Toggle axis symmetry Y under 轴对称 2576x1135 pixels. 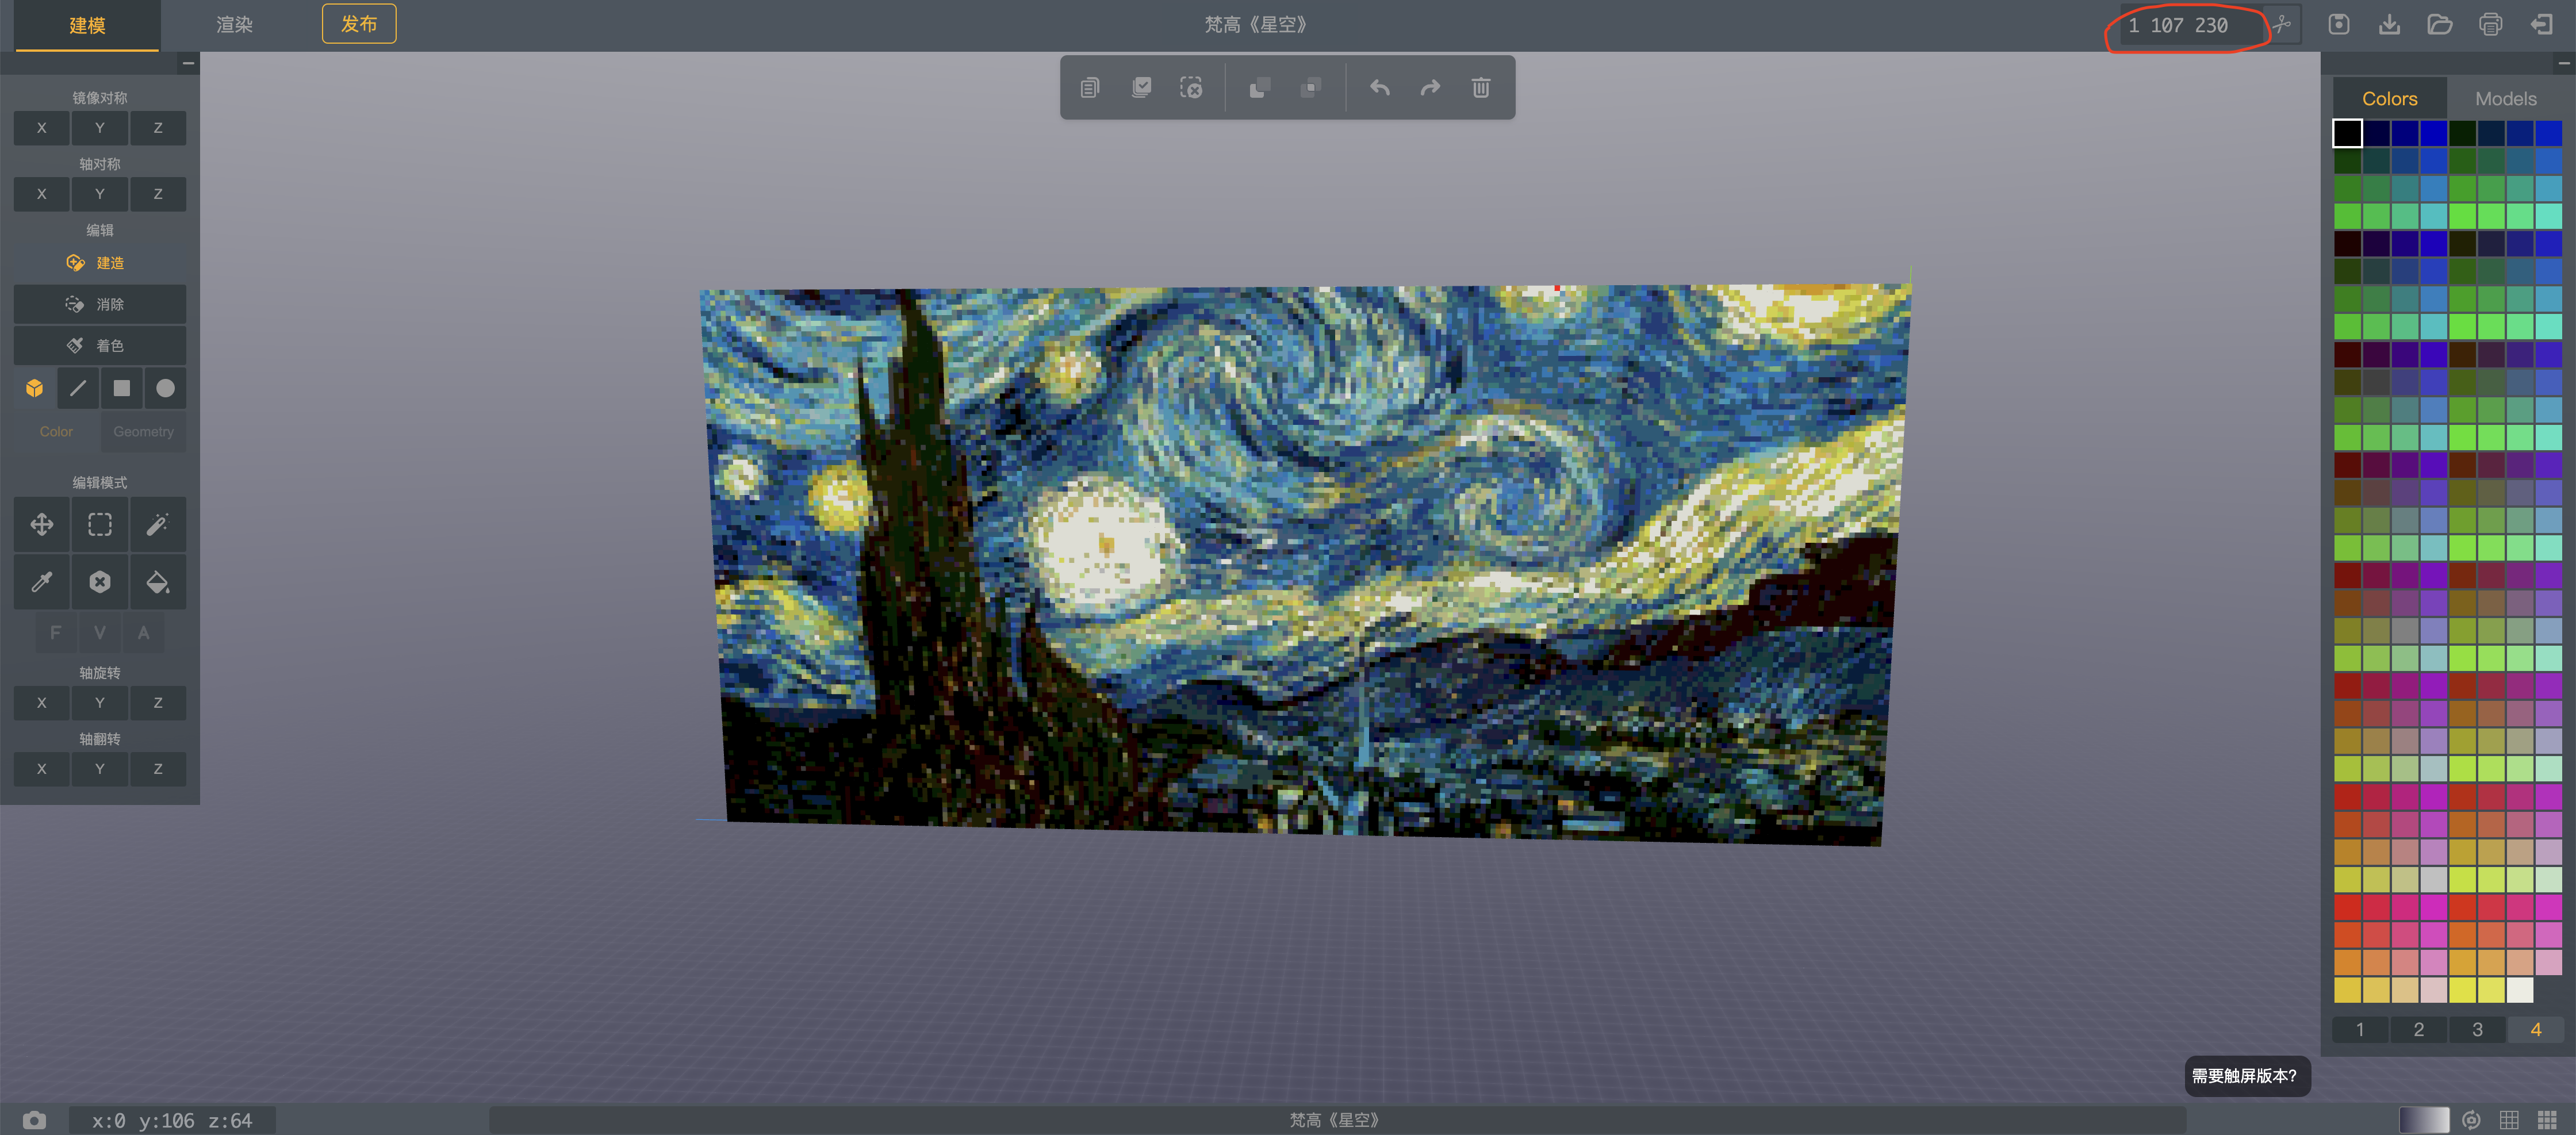point(100,194)
